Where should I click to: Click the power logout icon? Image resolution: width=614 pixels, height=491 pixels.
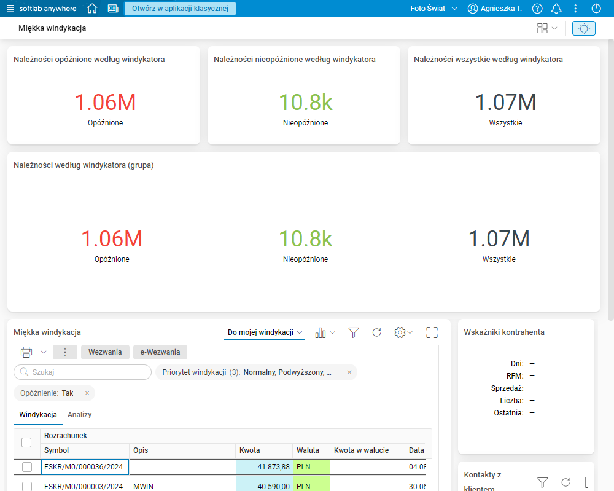click(596, 9)
